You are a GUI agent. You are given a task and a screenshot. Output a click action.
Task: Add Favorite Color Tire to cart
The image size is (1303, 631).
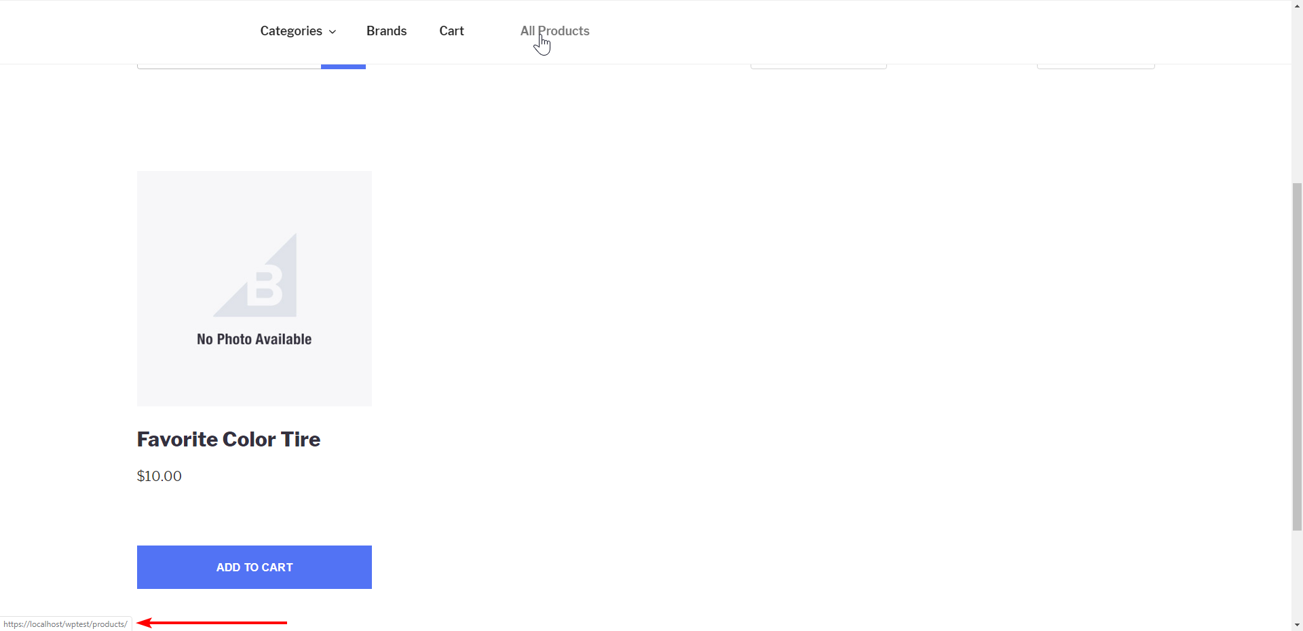[254, 567]
